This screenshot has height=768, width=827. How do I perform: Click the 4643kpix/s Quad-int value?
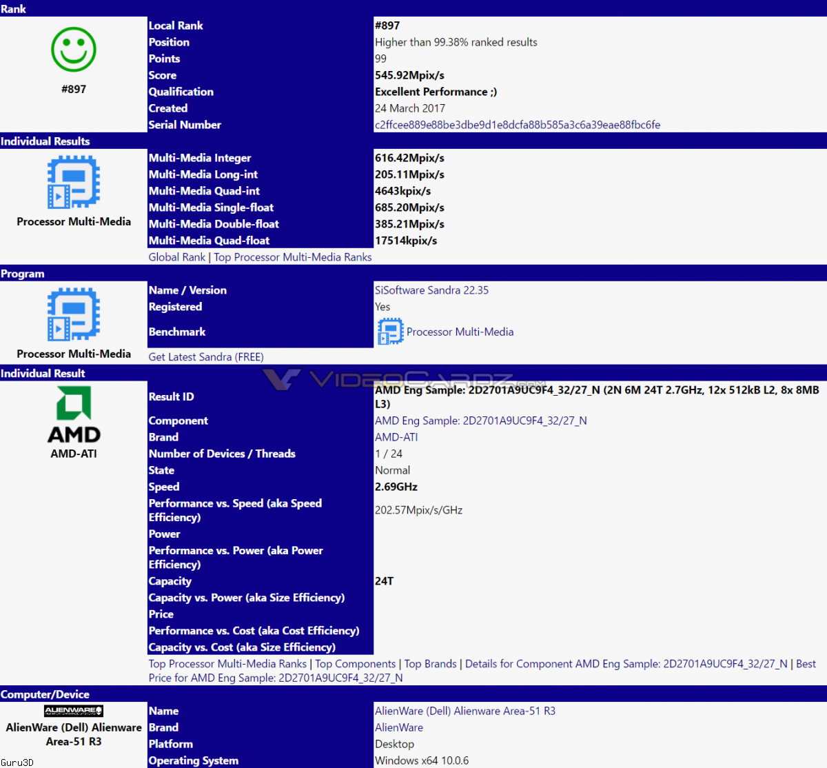coord(403,191)
